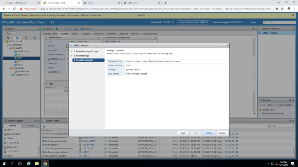Select the Storage navigator view icon

click(26, 38)
